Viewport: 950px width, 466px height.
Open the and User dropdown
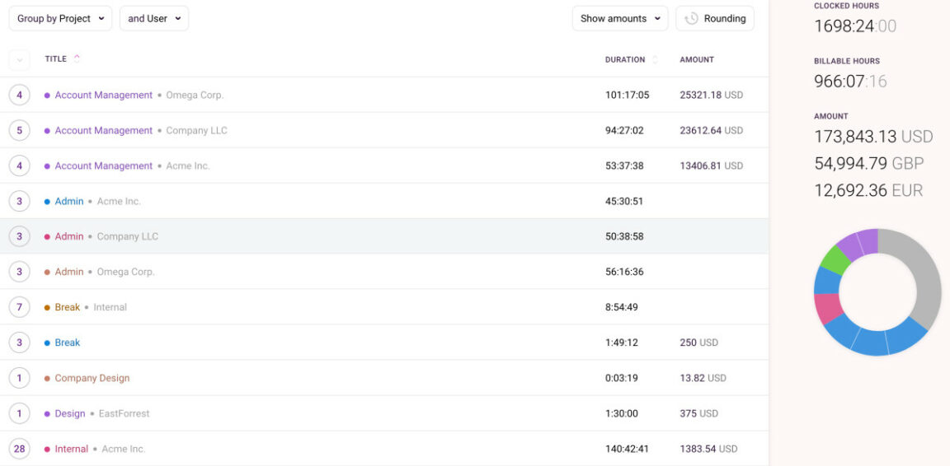pos(153,19)
